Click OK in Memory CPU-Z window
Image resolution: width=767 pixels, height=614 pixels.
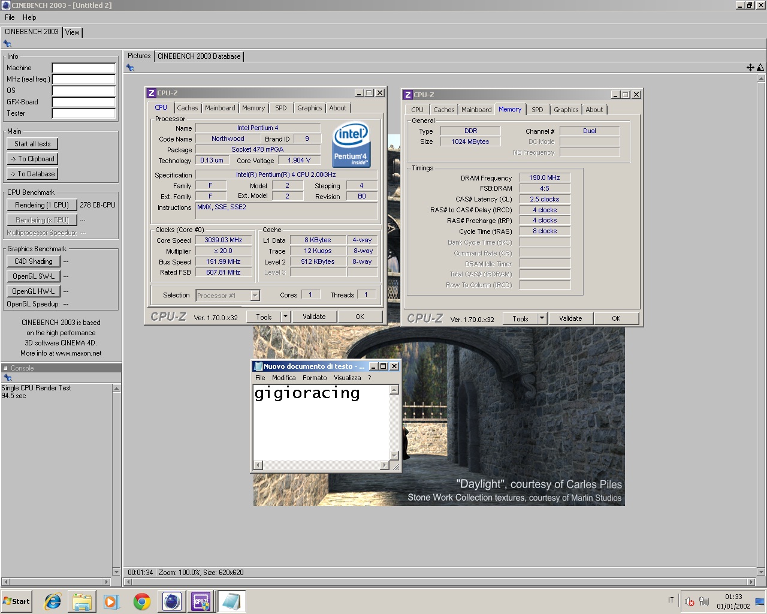pos(616,318)
